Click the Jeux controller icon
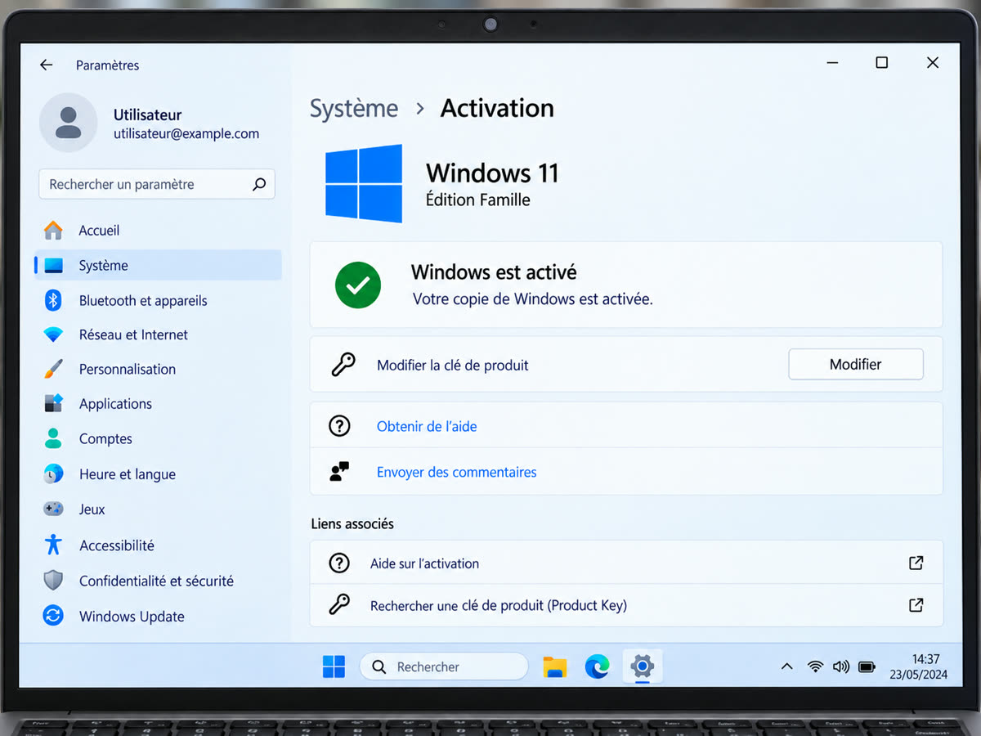981x736 pixels. click(53, 509)
